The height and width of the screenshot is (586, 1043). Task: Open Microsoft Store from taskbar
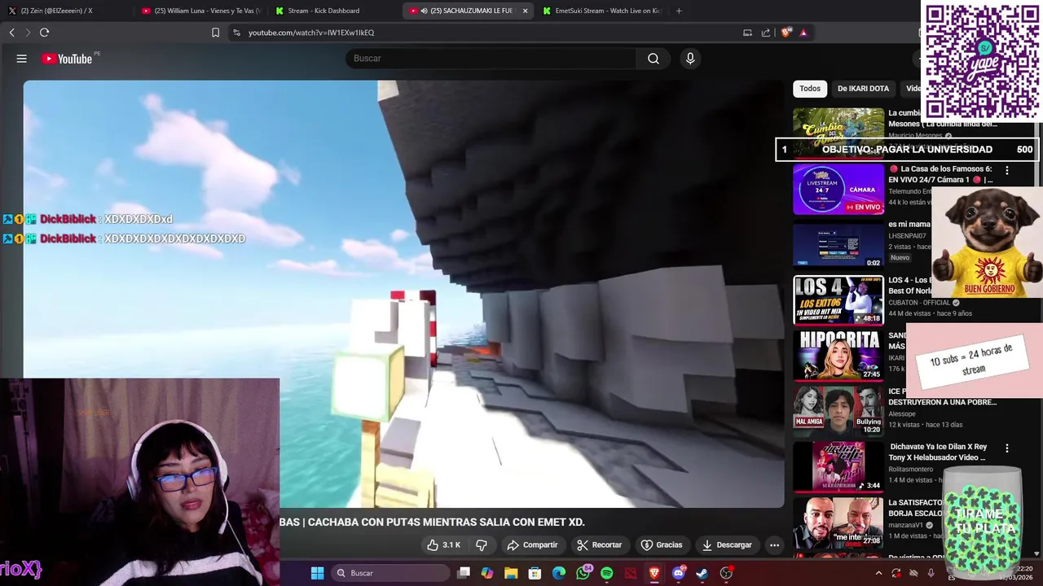click(535, 573)
